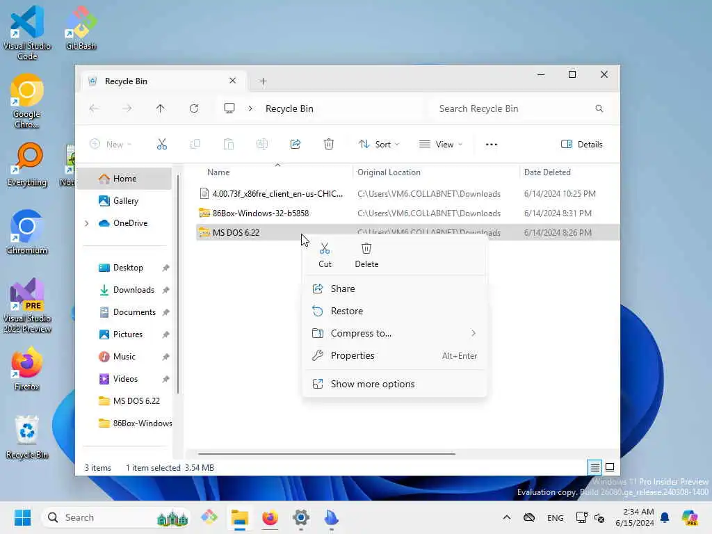This screenshot has height=534, width=712.
Task: Add a new tab in File Explorer
Action: point(263,81)
